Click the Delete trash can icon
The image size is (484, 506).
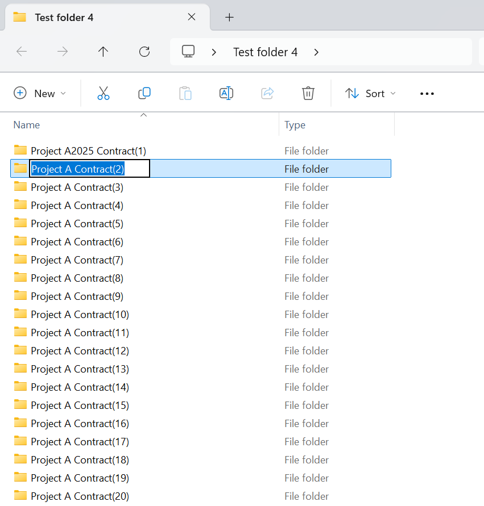point(308,93)
